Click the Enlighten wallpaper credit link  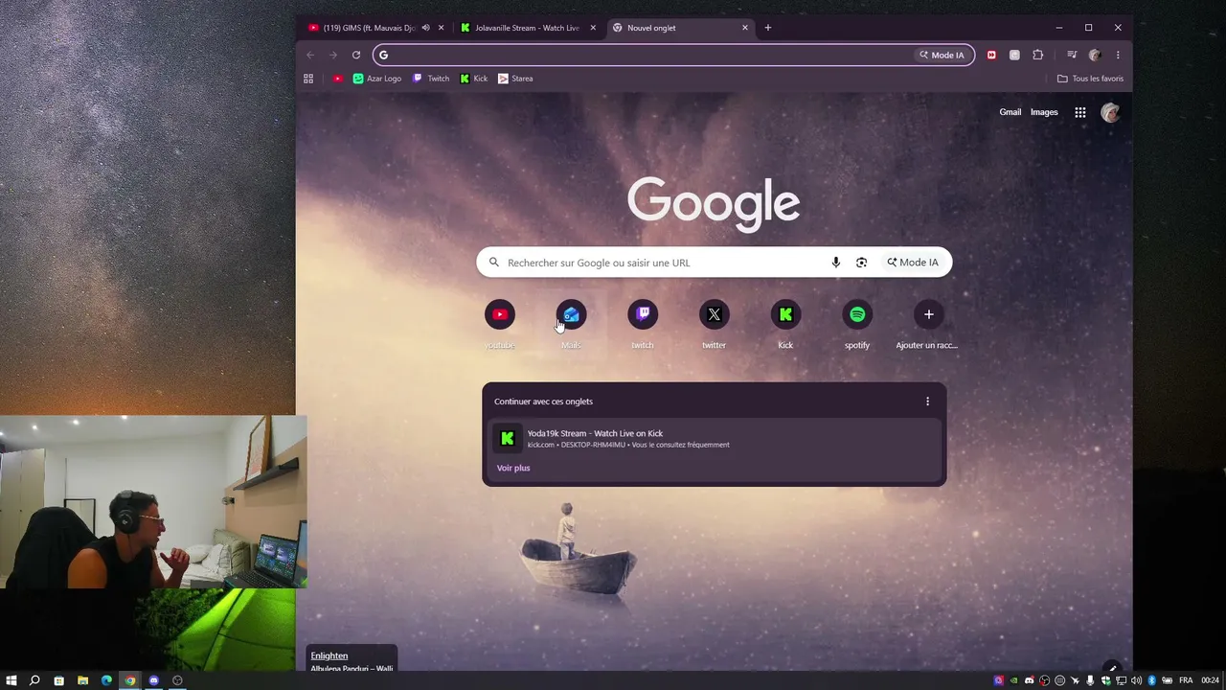(329, 655)
